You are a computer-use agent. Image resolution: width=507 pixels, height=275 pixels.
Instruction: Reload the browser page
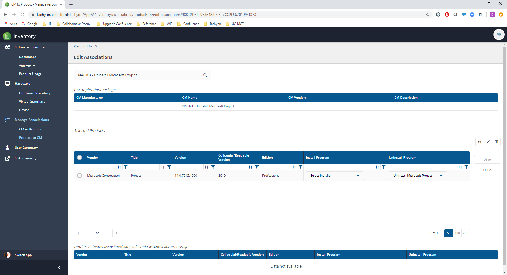coord(22,15)
